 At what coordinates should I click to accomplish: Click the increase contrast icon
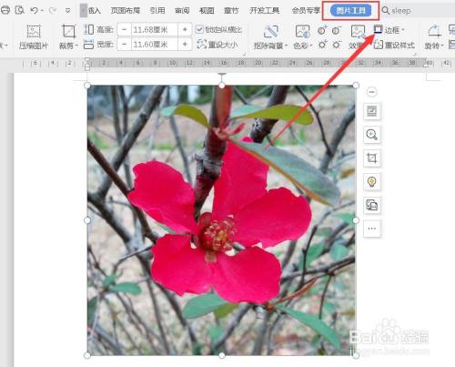pyautogui.click(x=322, y=30)
